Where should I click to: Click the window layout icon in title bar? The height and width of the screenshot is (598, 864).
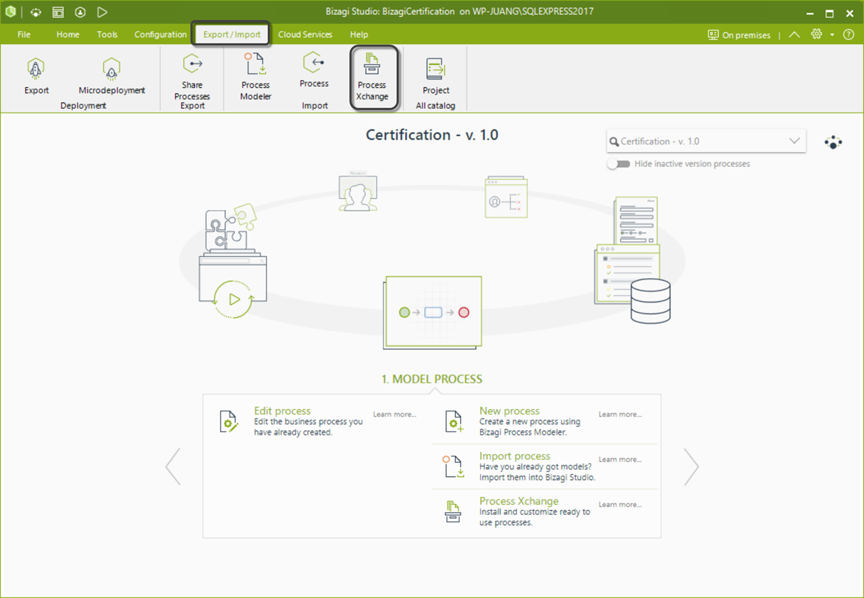pos(58,12)
